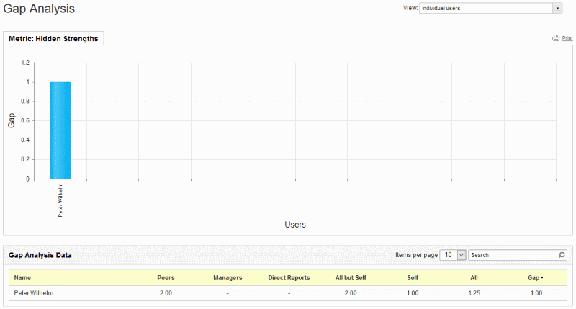Sort table by Direct Reports column
576x309 pixels.
click(x=289, y=278)
